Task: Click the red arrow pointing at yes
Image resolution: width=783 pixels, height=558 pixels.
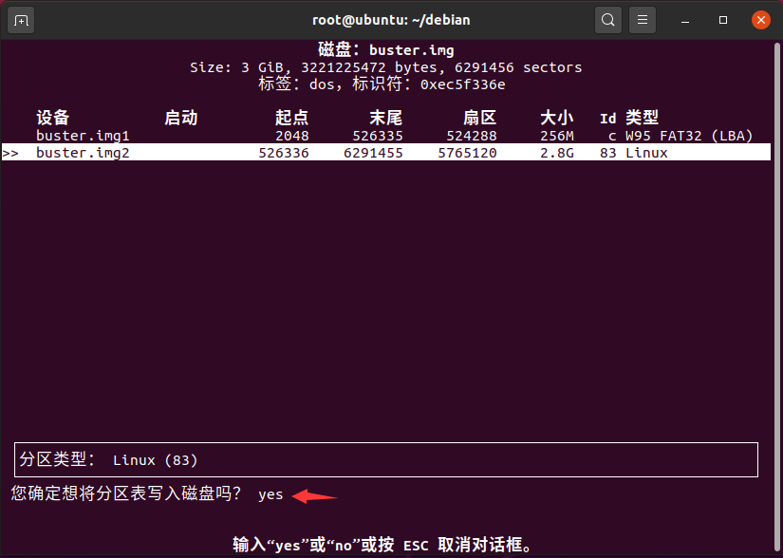Action: point(315,494)
